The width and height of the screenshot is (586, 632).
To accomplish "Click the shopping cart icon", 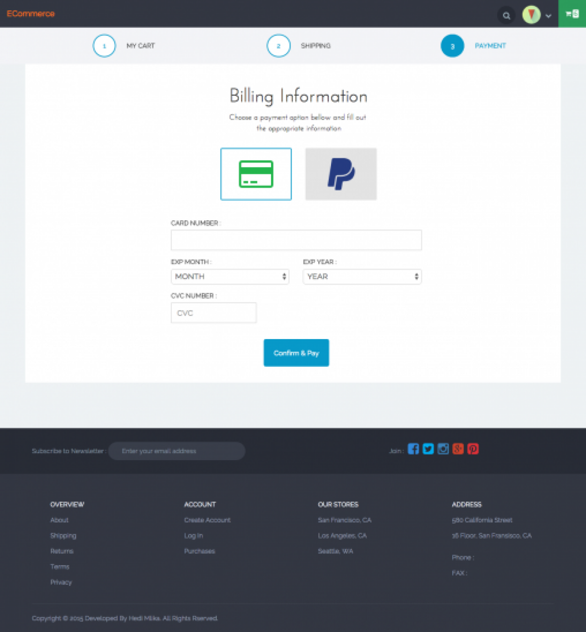I will coord(571,14).
